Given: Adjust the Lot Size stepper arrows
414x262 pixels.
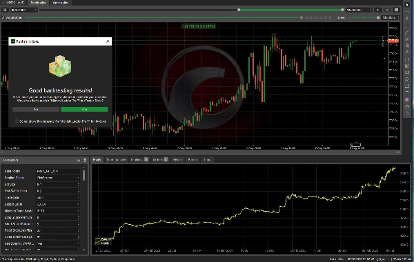Looking at the screenshot, I should [78, 184].
